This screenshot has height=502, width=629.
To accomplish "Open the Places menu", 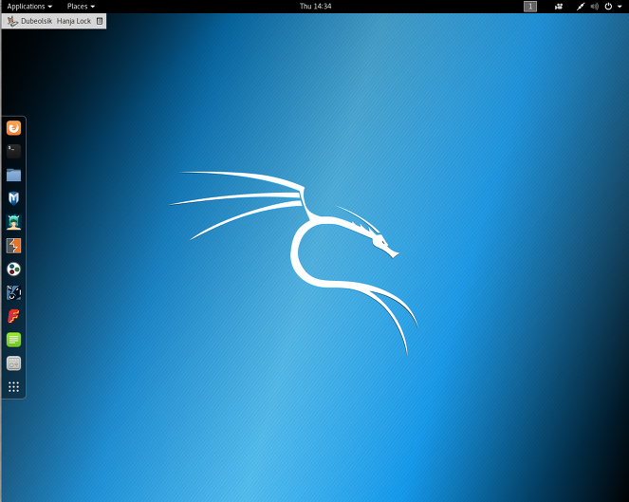I will [81, 7].
